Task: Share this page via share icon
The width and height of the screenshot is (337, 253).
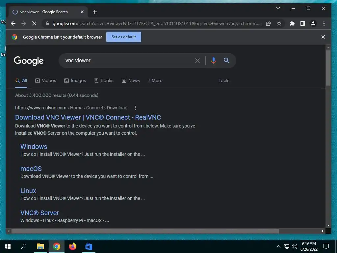Action: (x=269, y=23)
